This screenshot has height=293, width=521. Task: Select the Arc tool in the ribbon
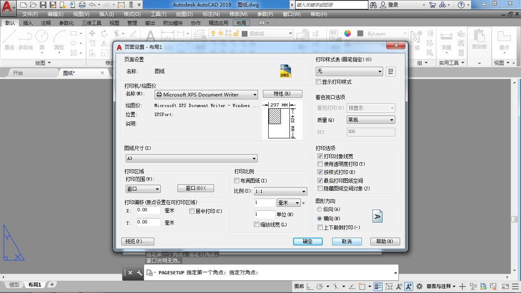coord(59,40)
